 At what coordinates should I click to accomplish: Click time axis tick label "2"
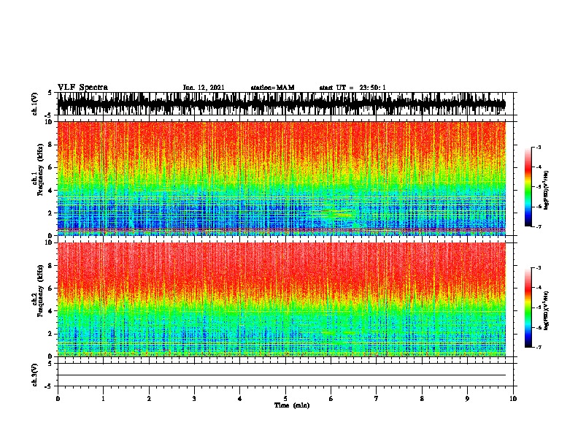pos(149,399)
